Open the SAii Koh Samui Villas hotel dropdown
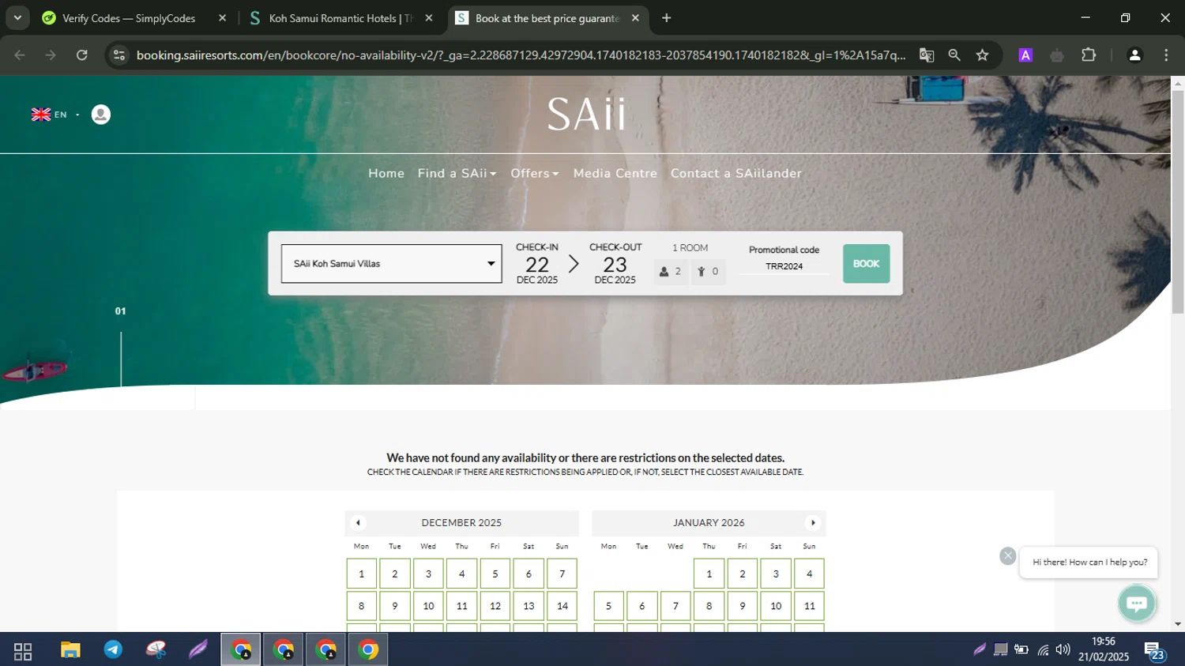This screenshot has width=1185, height=666. [392, 263]
